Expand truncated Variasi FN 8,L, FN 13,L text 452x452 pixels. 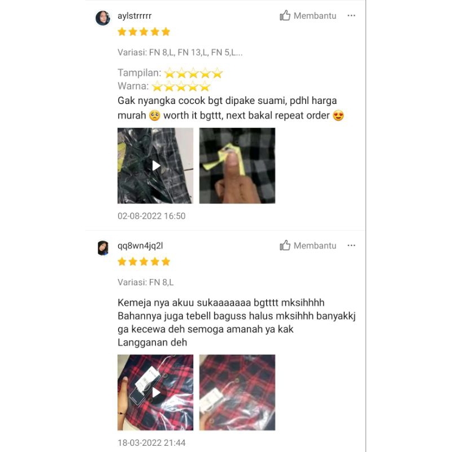180,53
